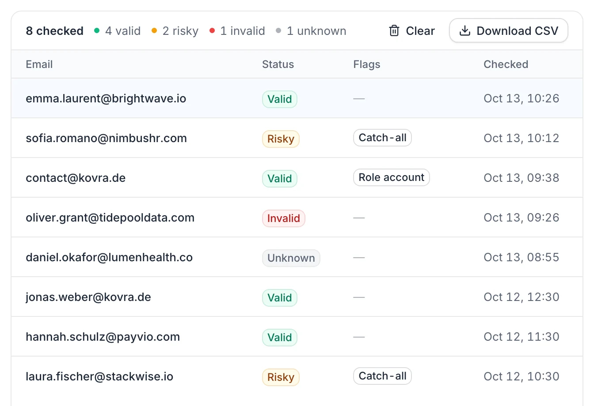Click the Catch-all flag for sofia.romano
Screen dimensions: 594x406
pos(382,138)
